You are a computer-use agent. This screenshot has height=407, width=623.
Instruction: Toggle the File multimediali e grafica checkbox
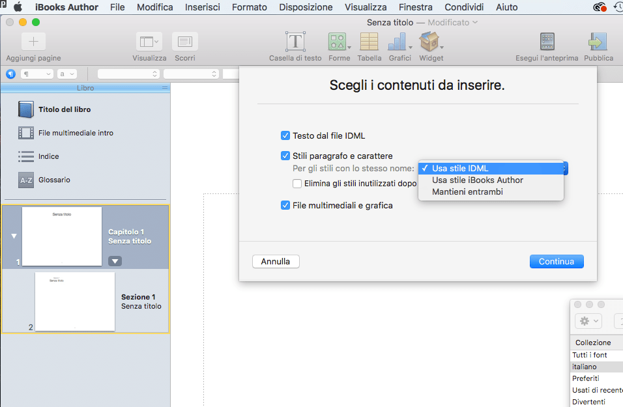point(285,205)
